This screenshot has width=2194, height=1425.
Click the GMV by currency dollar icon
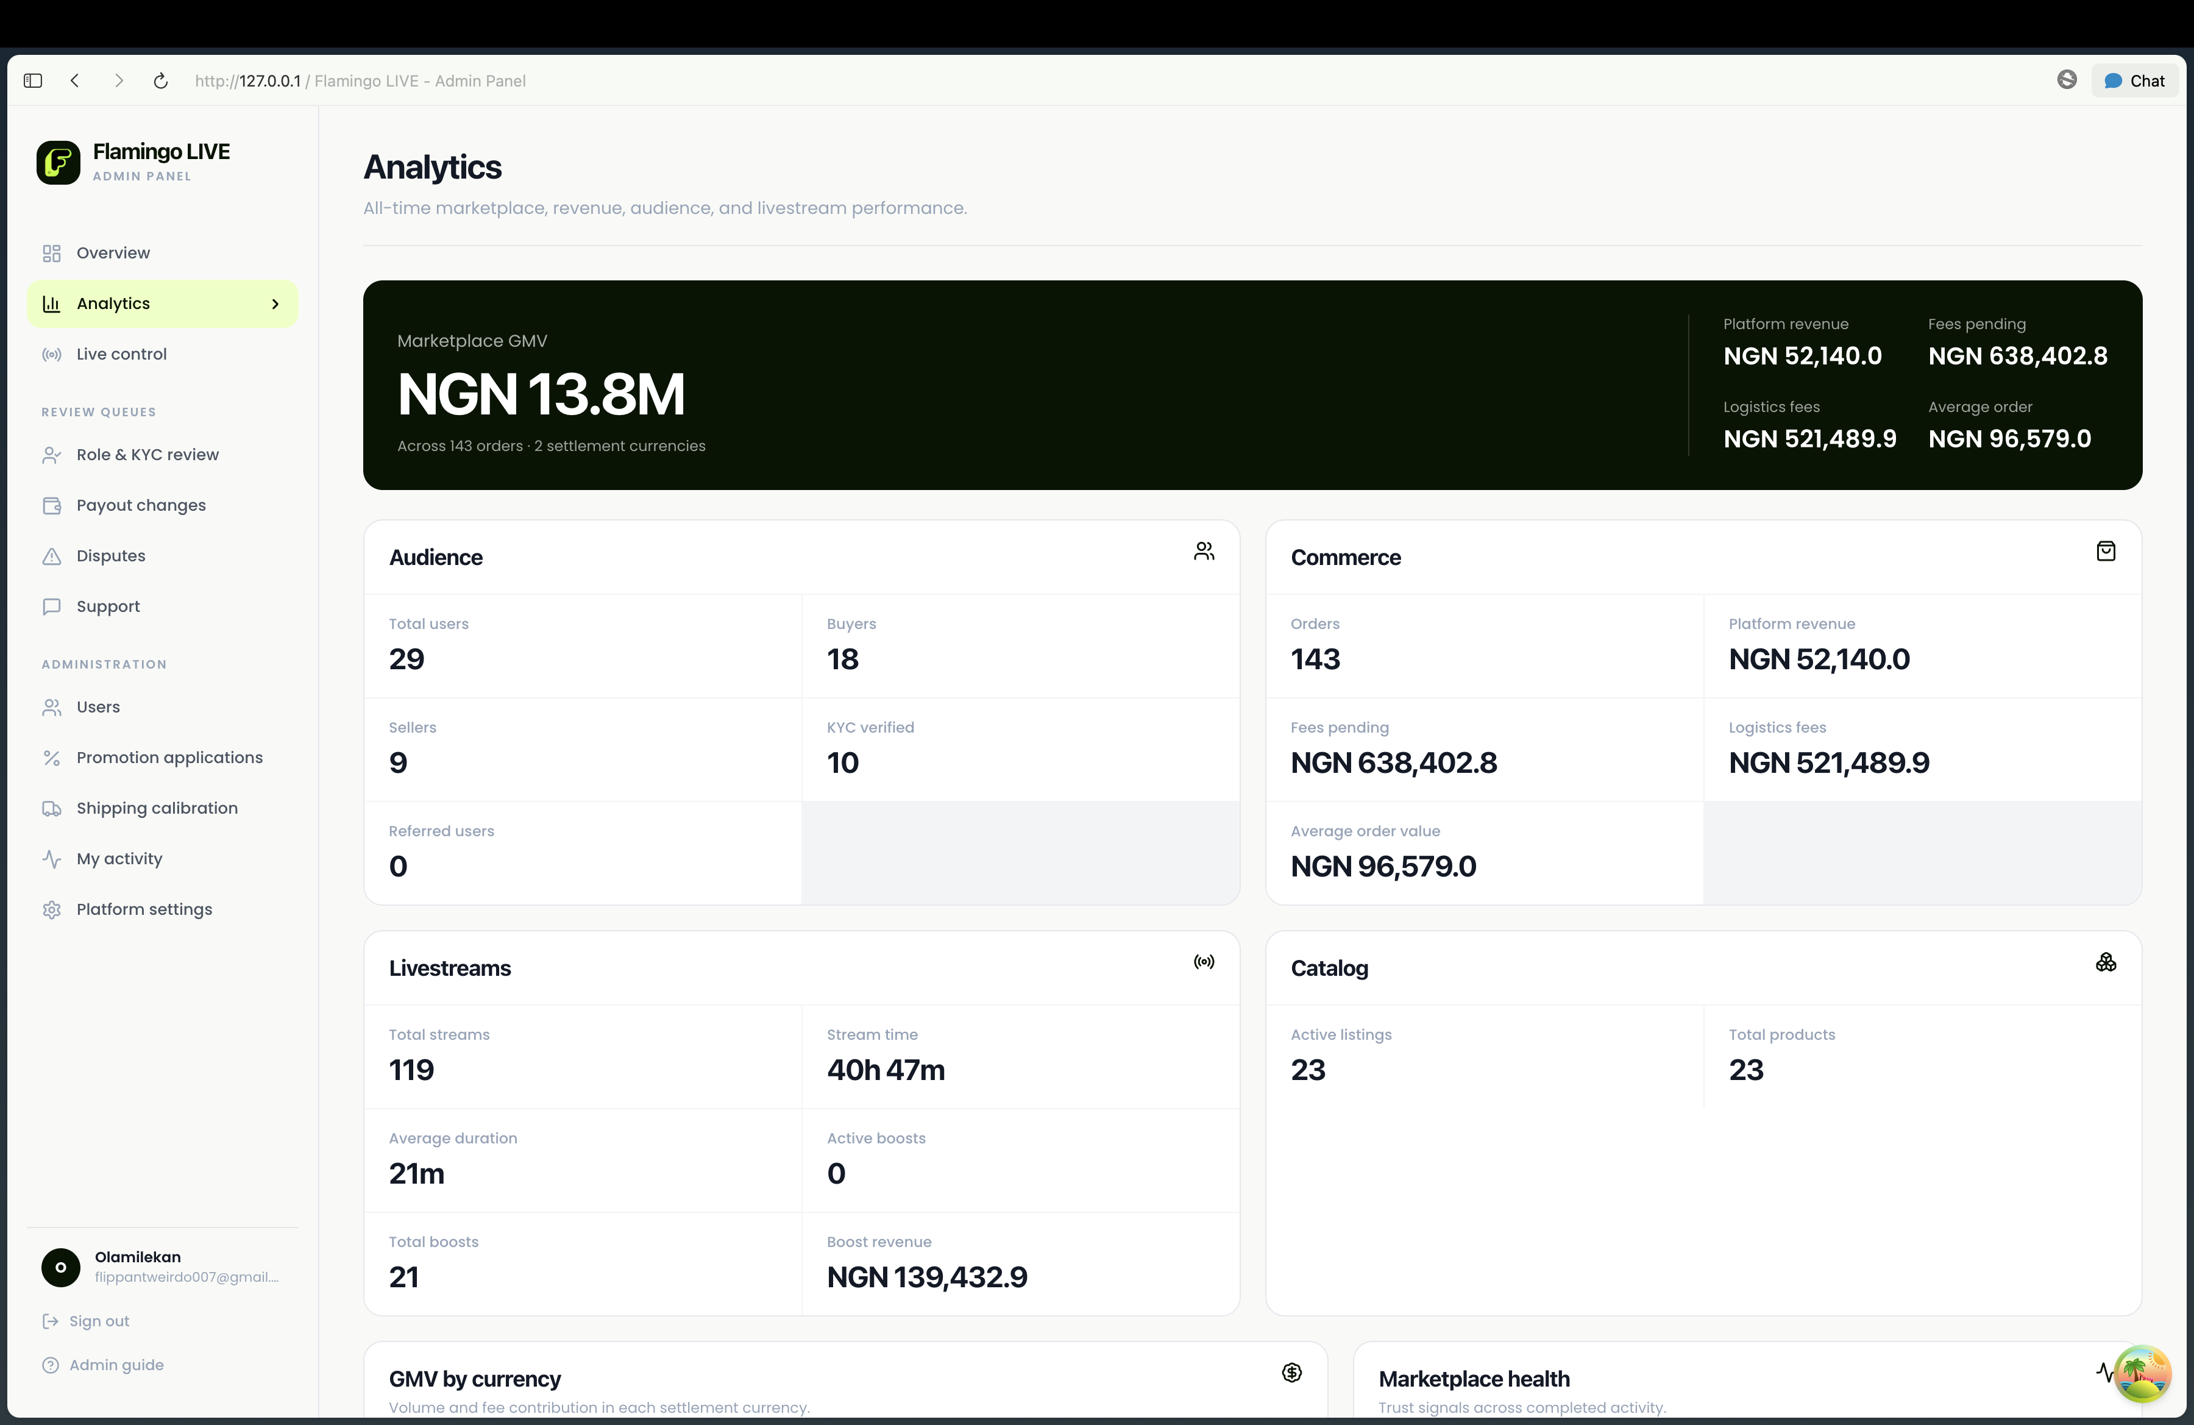pyautogui.click(x=1293, y=1373)
